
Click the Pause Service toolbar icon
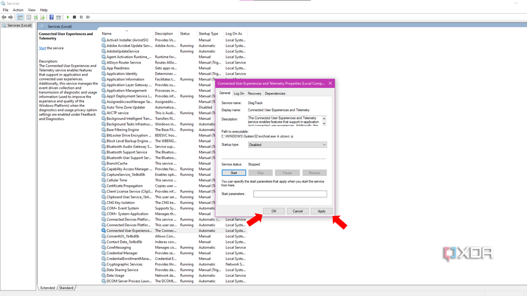[81, 17]
